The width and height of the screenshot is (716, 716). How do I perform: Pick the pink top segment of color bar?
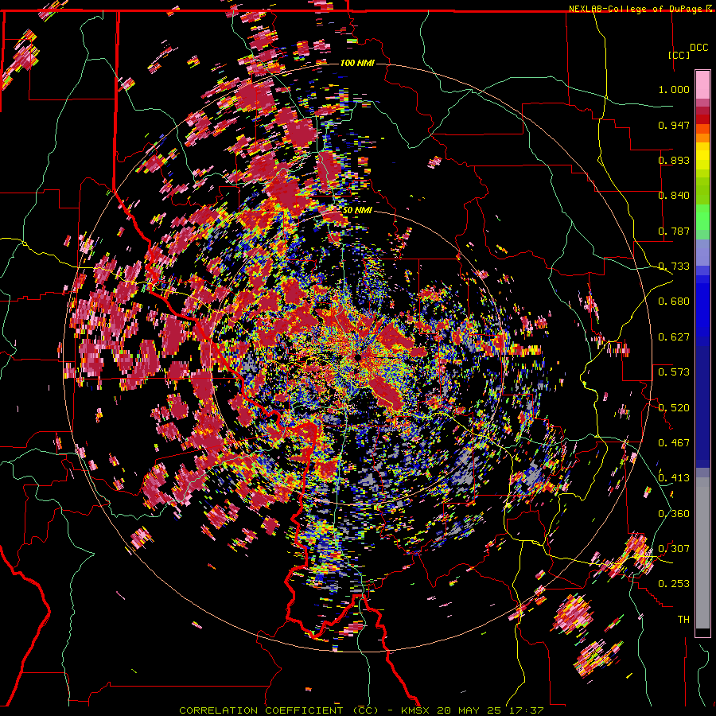coord(702,84)
